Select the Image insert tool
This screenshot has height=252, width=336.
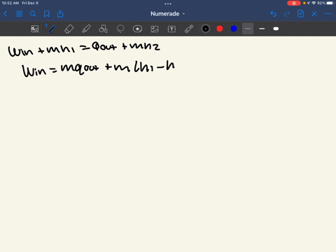pyautogui.click(x=155, y=29)
